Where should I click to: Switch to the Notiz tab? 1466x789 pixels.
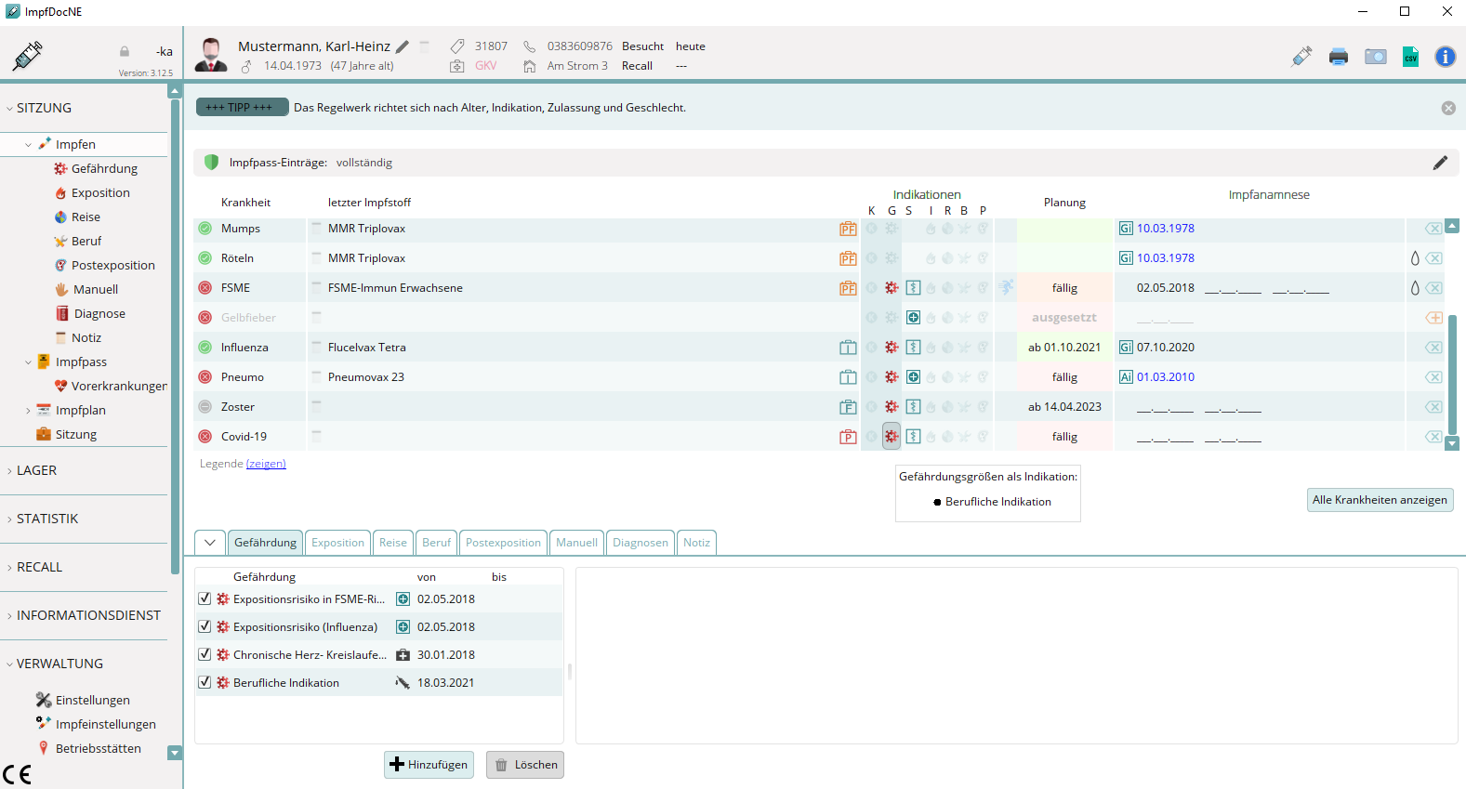point(696,543)
